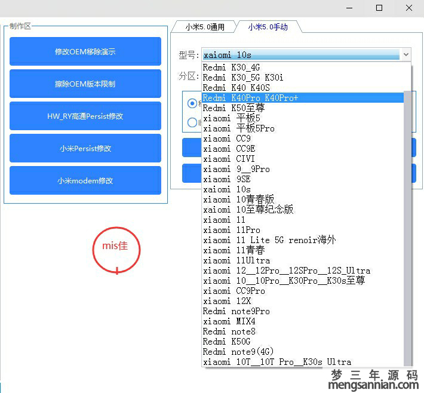Close the application window

409,8
